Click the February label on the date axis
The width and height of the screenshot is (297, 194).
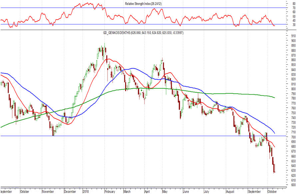coord(110,192)
